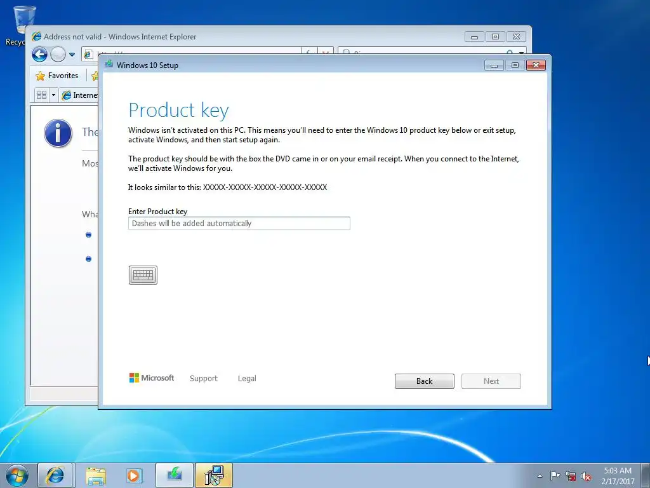The height and width of the screenshot is (488, 650).
Task: Click Internet Explorer Back arrow button
Action: [40, 55]
